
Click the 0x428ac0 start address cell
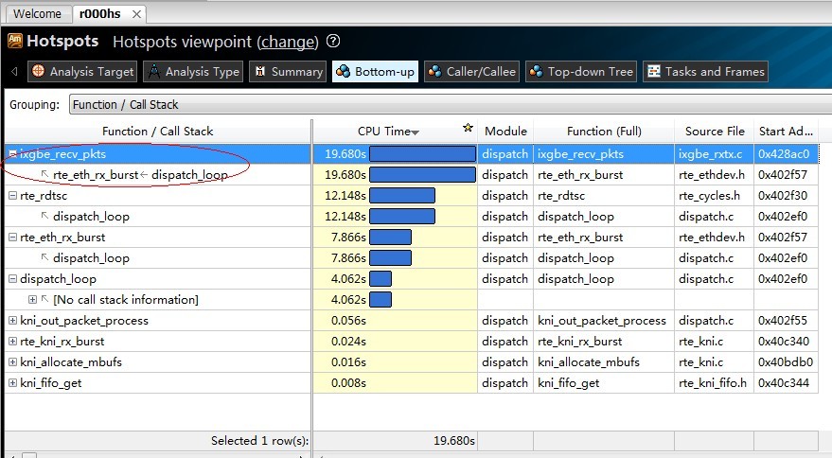pyautogui.click(x=786, y=154)
